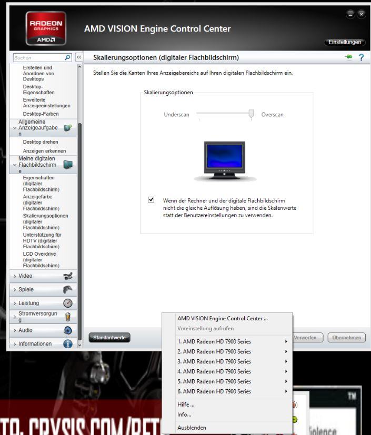Choose Info... in context menu
371x435 pixels.
tap(227, 414)
